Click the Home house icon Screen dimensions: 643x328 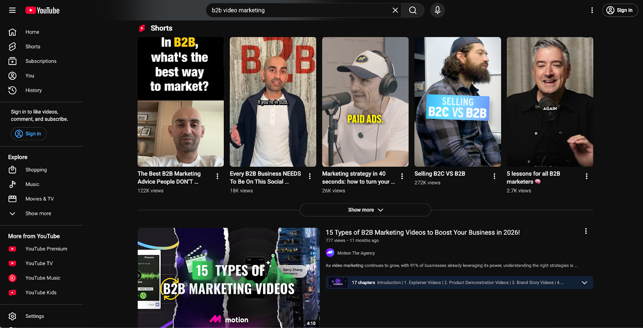pyautogui.click(x=12, y=32)
